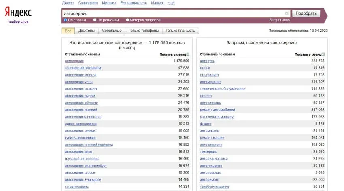Viewport: 344px width, 191px height.
Task: Switch to the 'Мобильные' tab
Action: pos(111,31)
